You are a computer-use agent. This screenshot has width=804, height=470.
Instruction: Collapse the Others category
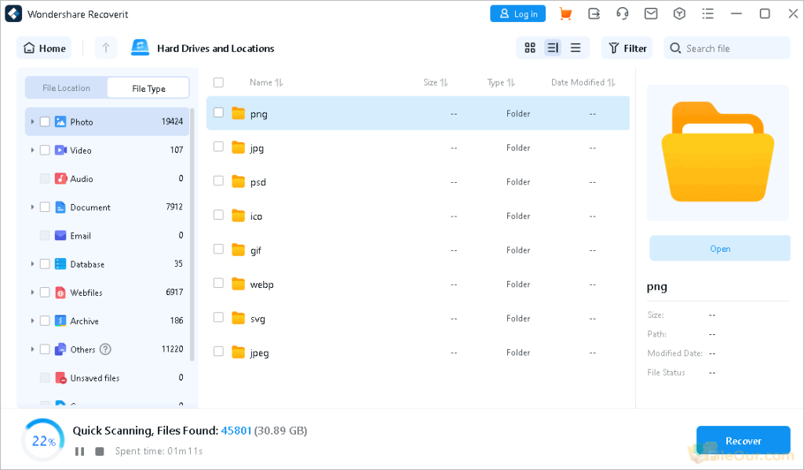(32, 349)
